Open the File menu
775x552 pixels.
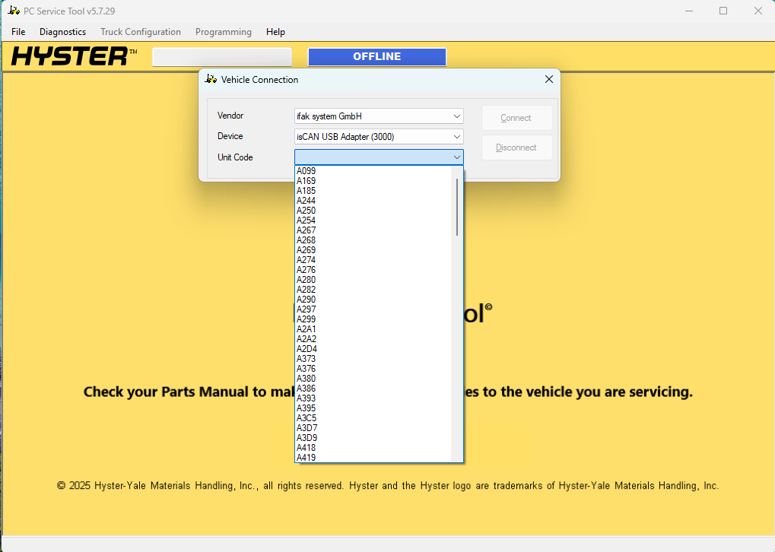[x=17, y=32]
